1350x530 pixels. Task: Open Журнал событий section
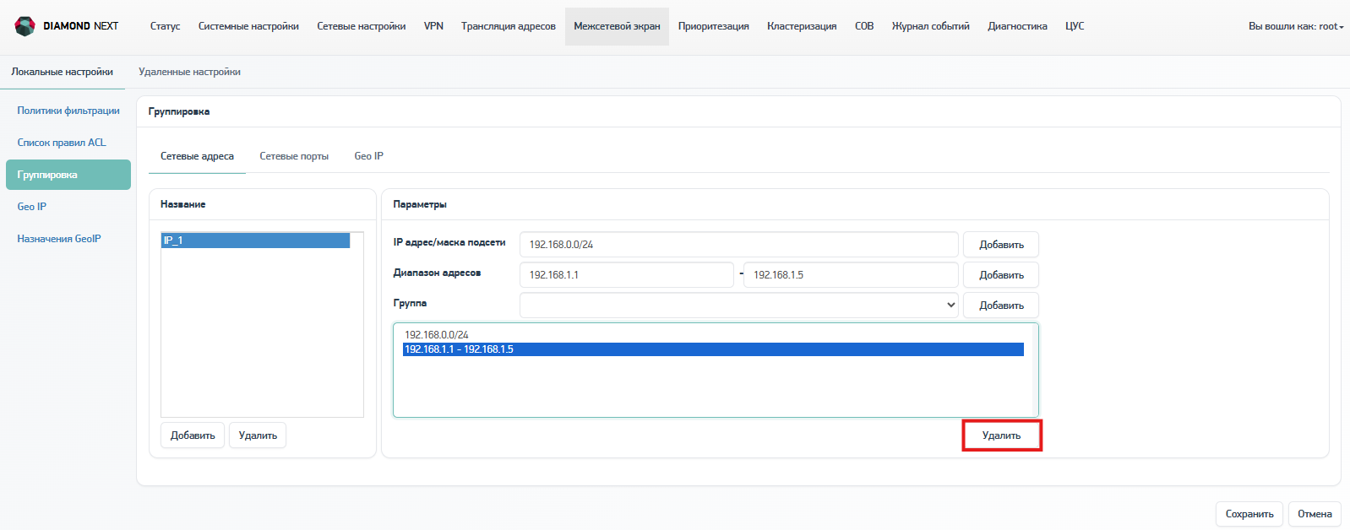click(x=931, y=26)
